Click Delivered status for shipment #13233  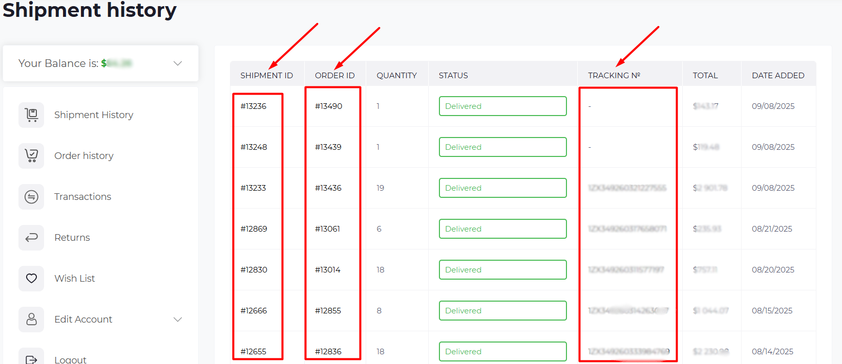point(503,188)
